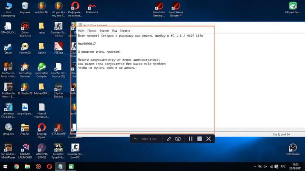Select the PowerISO desktop icon
Screen dimensions: 305x171
click(x=25, y=48)
